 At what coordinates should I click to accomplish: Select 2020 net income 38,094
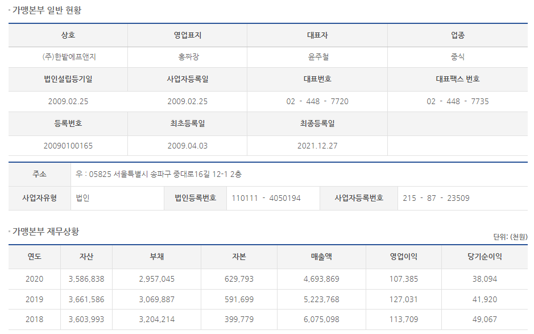tap(485, 279)
